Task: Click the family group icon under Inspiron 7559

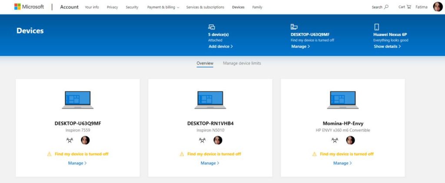Action: coord(70,140)
